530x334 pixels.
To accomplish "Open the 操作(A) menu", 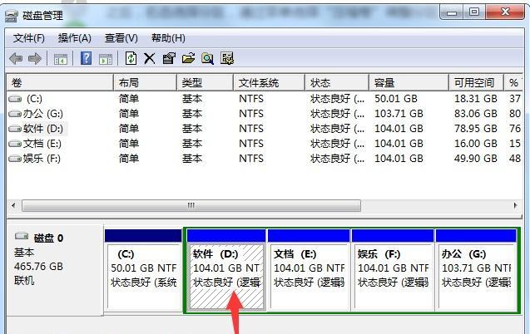I will point(74,38).
